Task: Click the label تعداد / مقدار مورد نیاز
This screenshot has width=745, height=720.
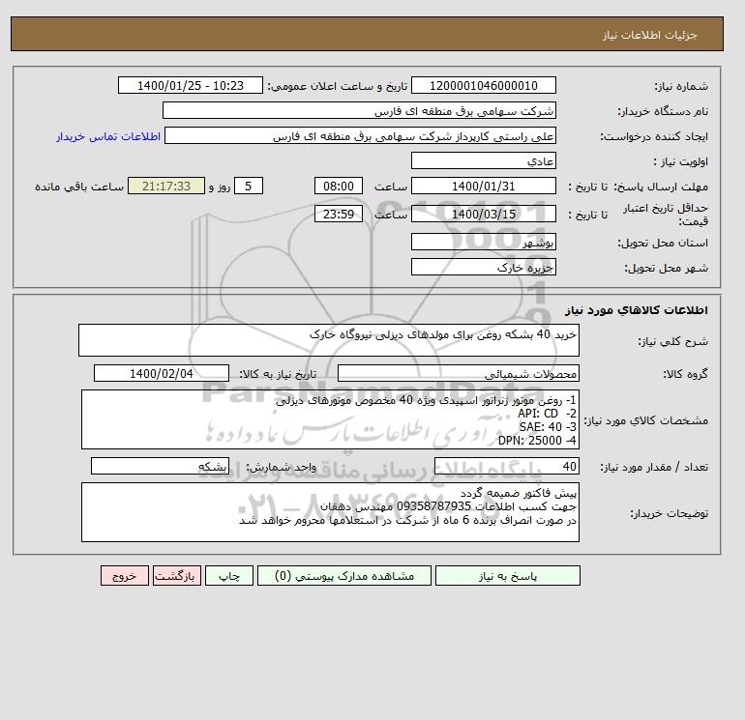Action: click(654, 468)
